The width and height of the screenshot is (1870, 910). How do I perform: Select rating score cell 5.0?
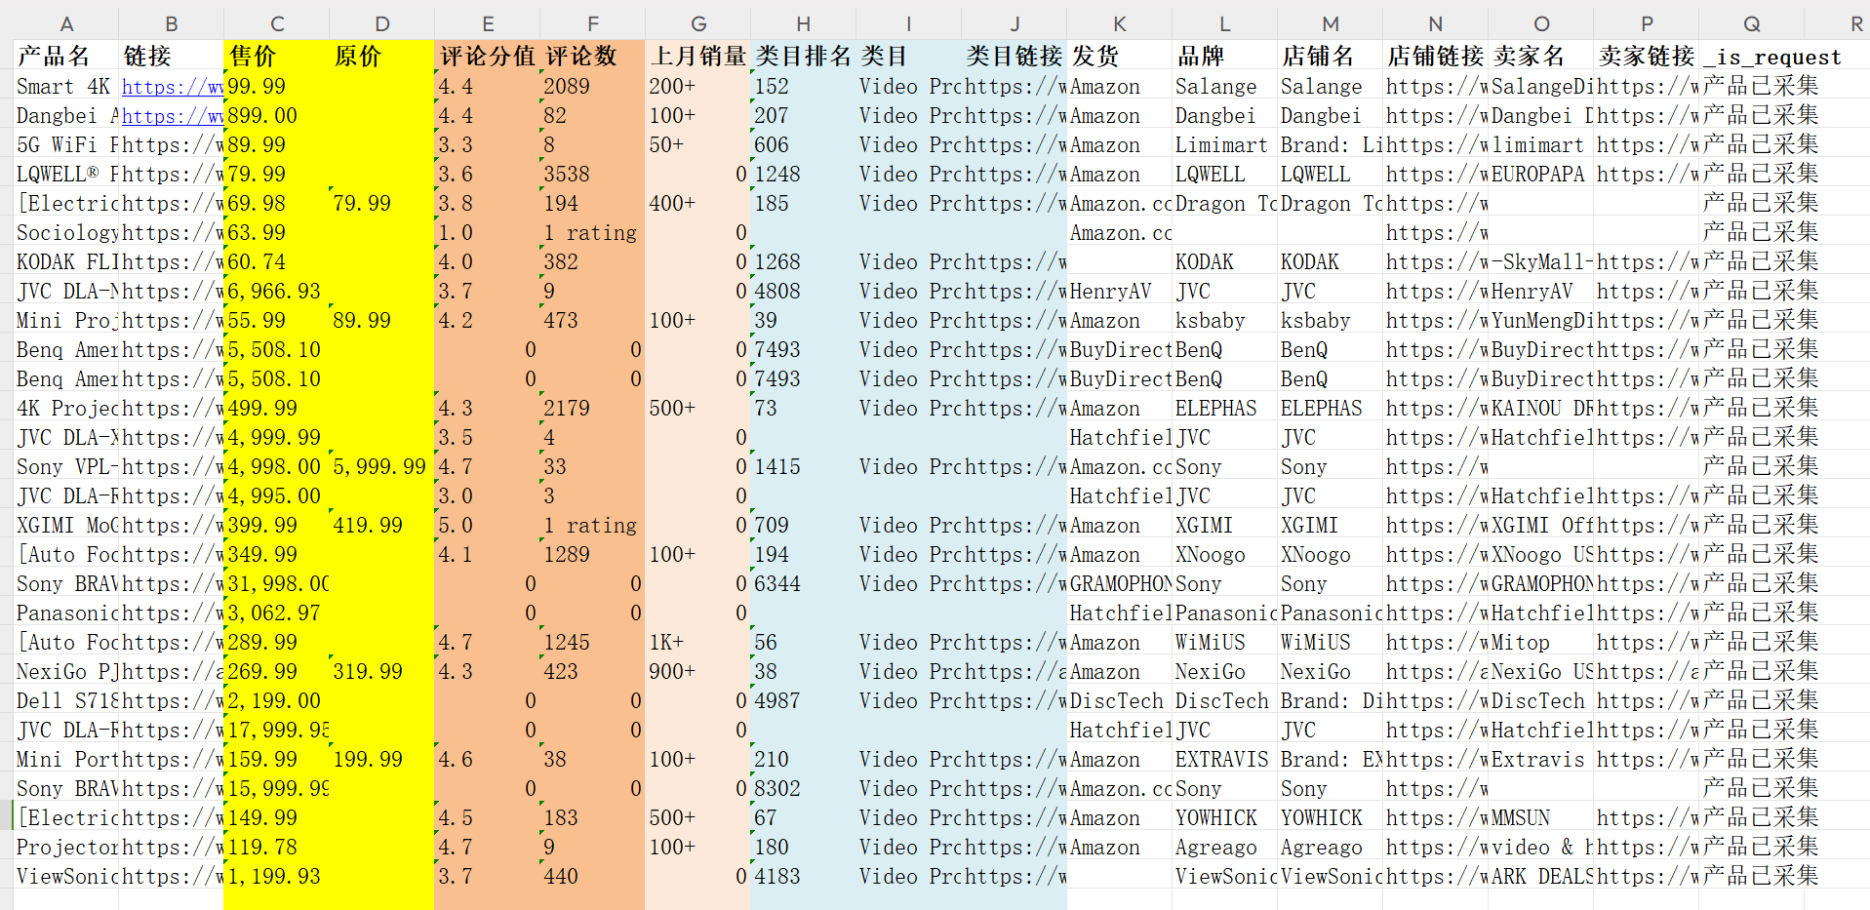coord(488,525)
